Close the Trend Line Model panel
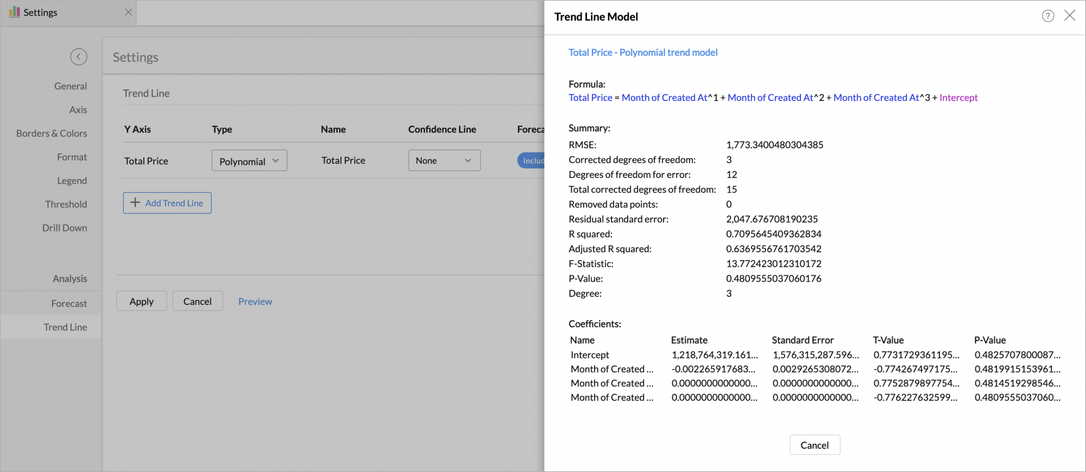Image resolution: width=1086 pixels, height=472 pixels. (1069, 16)
